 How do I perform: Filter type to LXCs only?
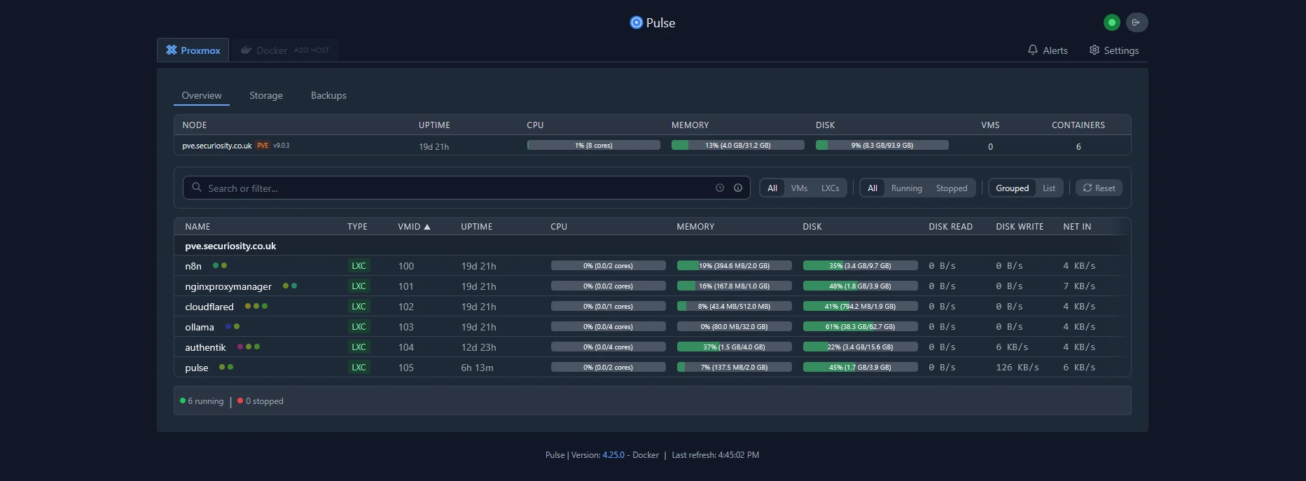830,188
